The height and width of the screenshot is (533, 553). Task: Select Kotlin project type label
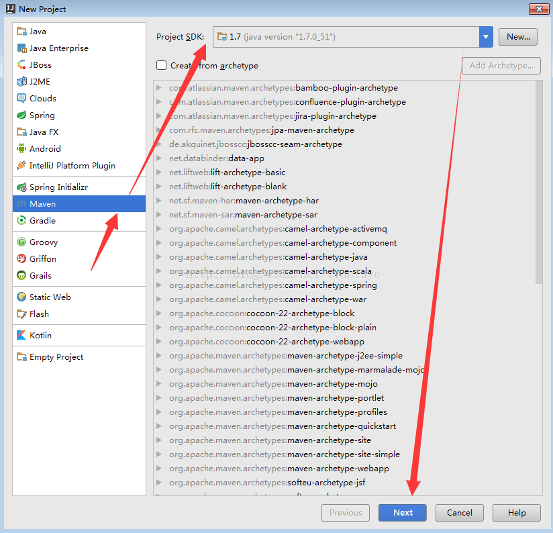(40, 335)
